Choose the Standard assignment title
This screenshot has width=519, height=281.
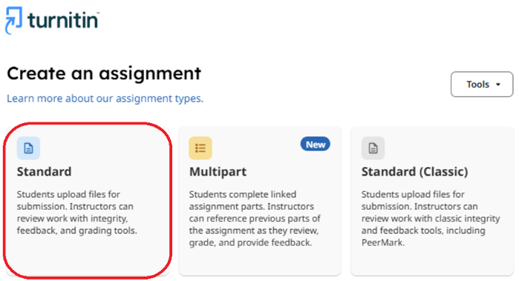[x=44, y=171]
